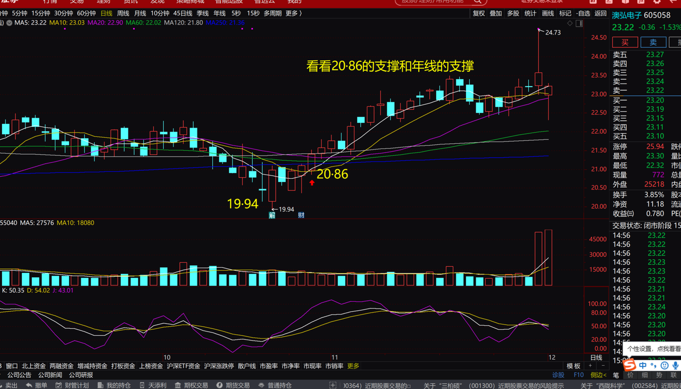Screen dimensions: 681x389
Task: Click the plus icon in bottom bar
Action: coord(333,385)
